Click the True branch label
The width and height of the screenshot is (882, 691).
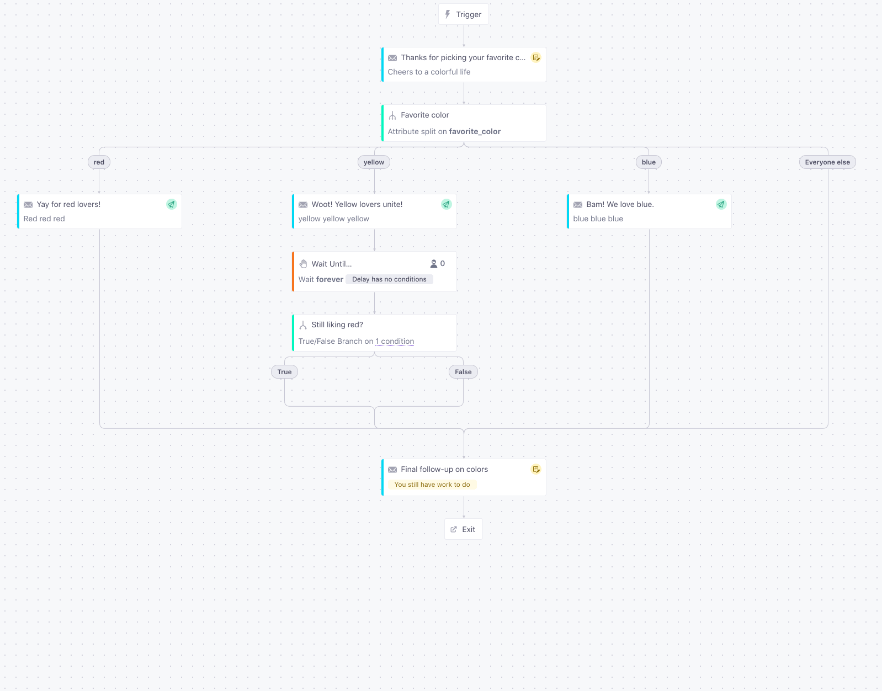click(x=284, y=372)
